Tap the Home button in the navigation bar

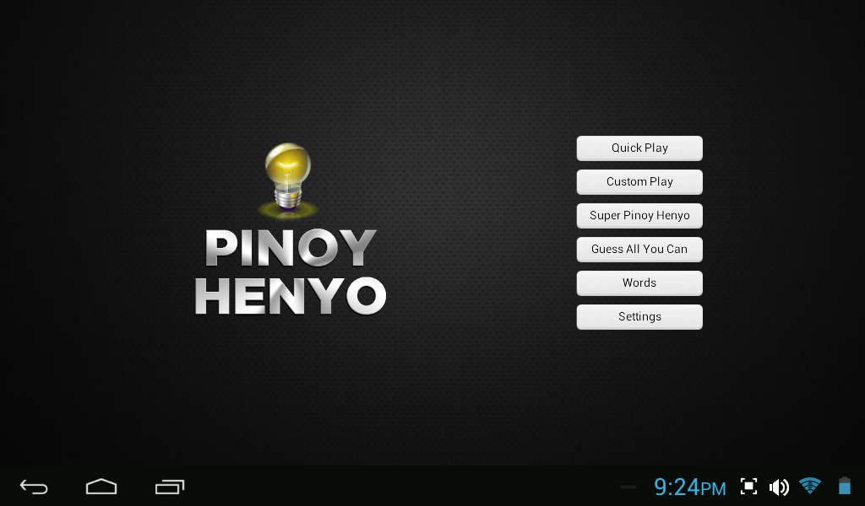click(x=101, y=487)
